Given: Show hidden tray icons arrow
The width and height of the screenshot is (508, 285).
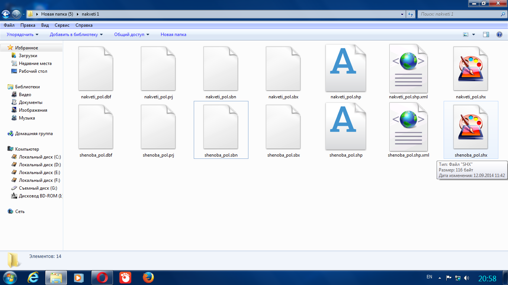Looking at the screenshot, I should click(x=440, y=278).
